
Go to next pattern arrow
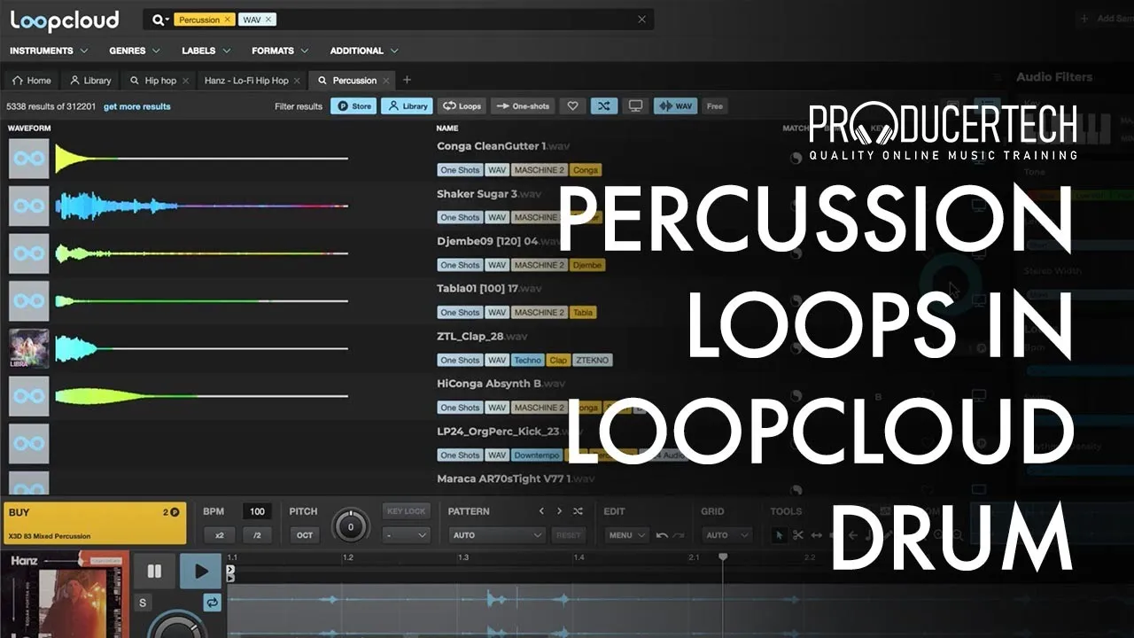(x=559, y=511)
